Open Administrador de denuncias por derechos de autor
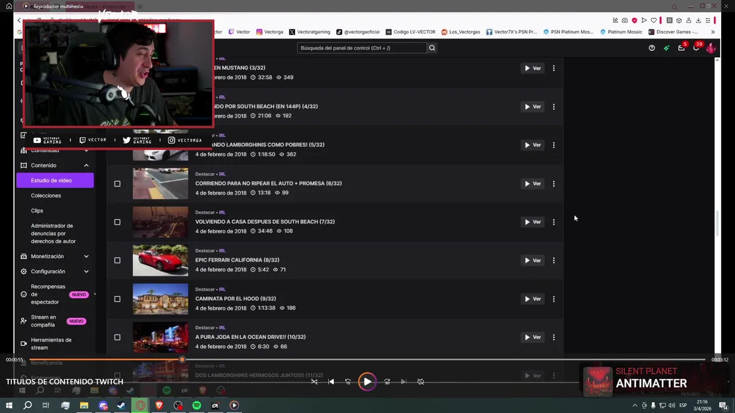Viewport: 735px width, 413px height. coord(53,233)
